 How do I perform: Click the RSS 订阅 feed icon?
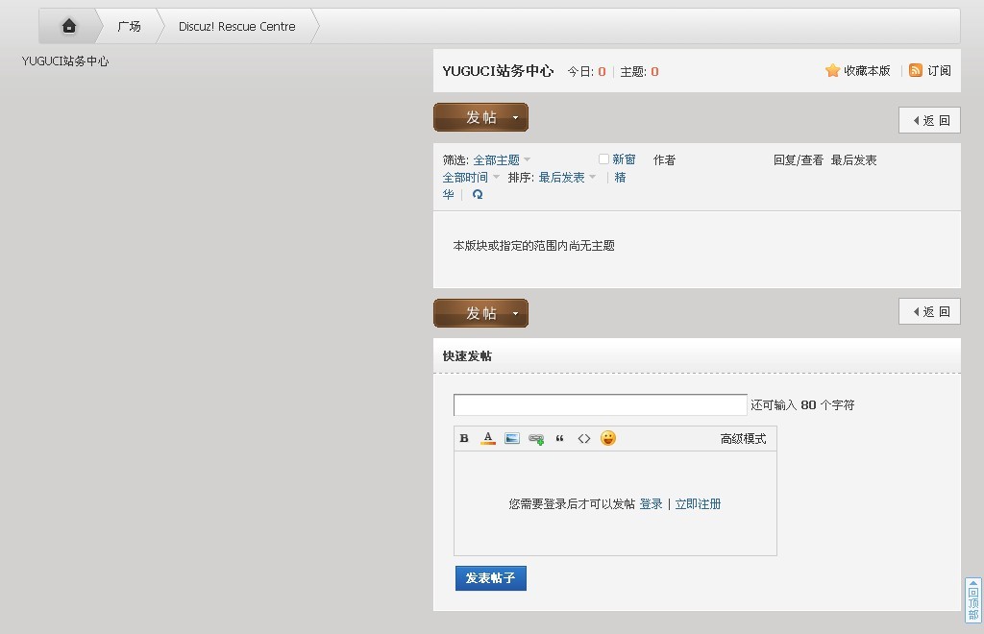point(916,70)
